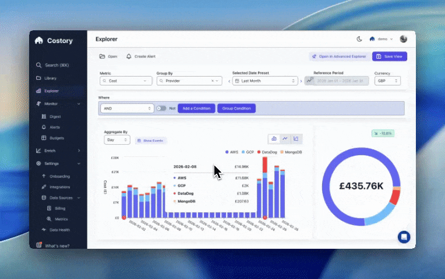Collapse the Data Sources submenu

tap(79, 198)
